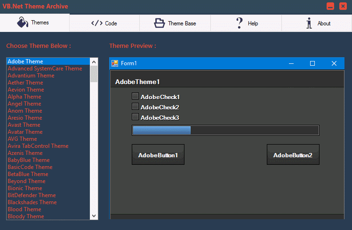Select Azenis Theme

[x=48, y=153]
